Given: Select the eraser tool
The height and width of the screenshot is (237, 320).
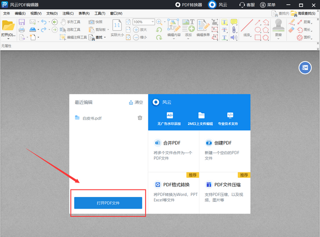Looking at the screenshot, I should tap(291, 30).
